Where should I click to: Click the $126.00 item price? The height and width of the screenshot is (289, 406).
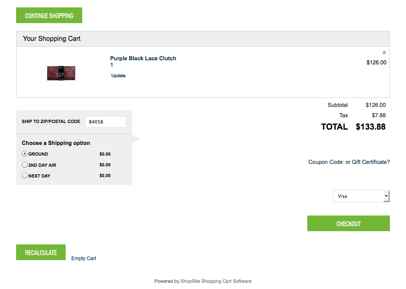click(376, 63)
